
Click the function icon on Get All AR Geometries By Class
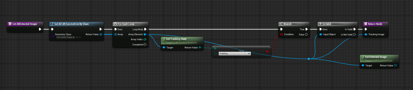52,24
